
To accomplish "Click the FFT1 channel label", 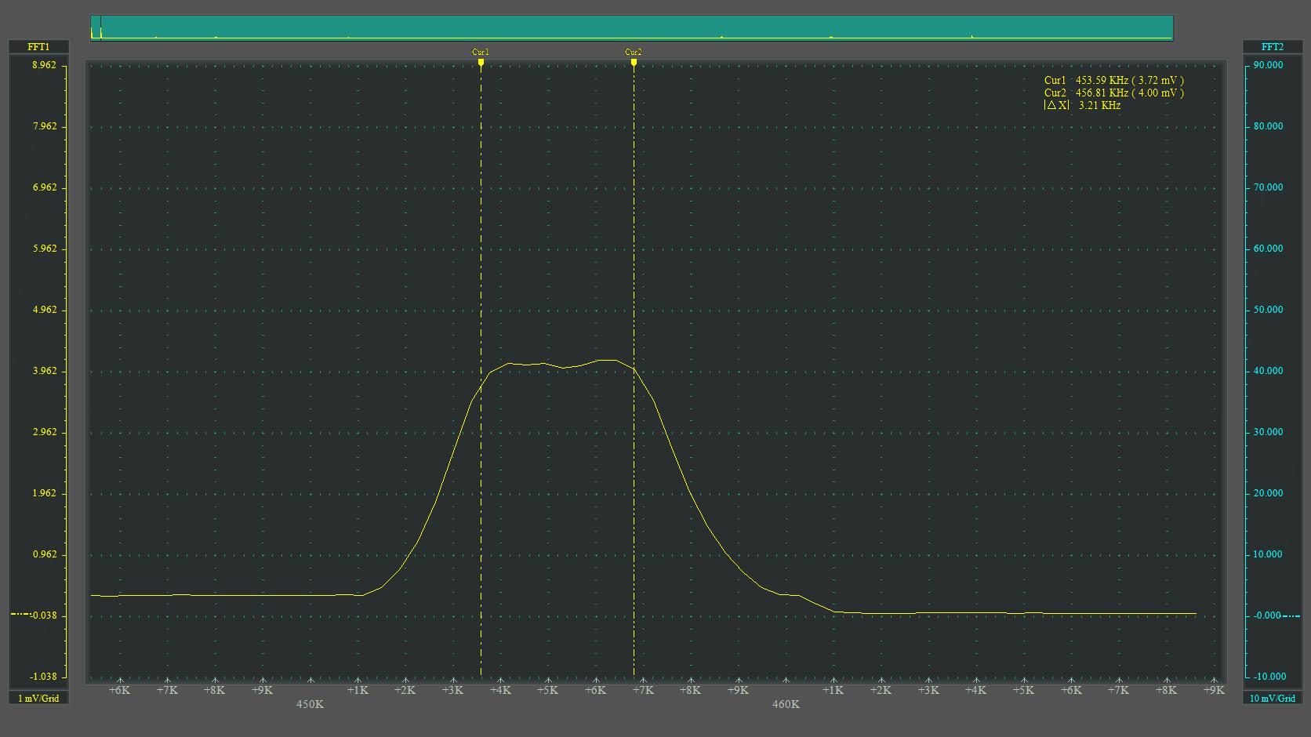I will tap(38, 47).
